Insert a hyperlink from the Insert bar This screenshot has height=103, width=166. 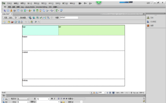tap(5, 11)
